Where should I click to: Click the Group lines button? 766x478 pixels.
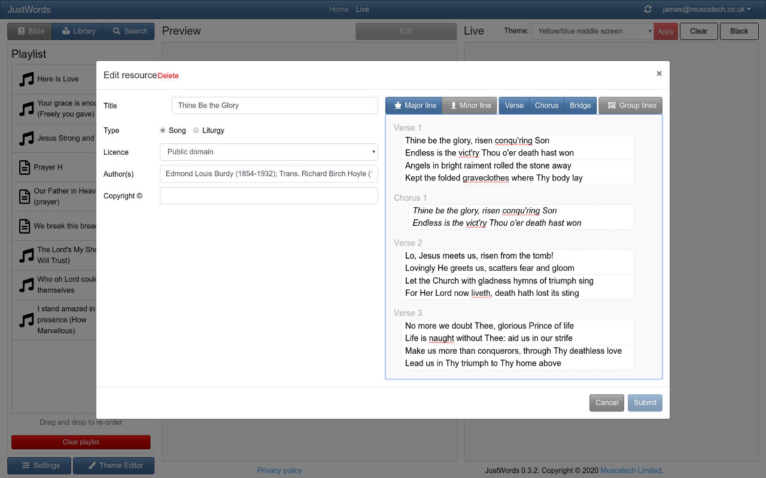pos(631,105)
